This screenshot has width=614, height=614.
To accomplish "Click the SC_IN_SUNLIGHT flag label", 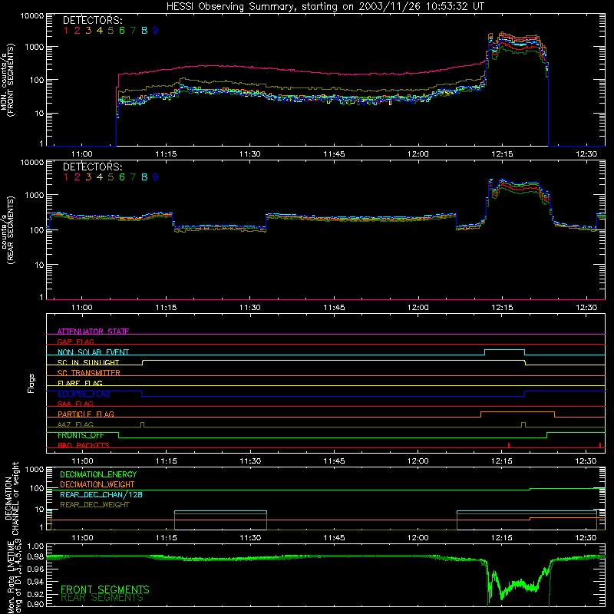I will (x=88, y=362).
